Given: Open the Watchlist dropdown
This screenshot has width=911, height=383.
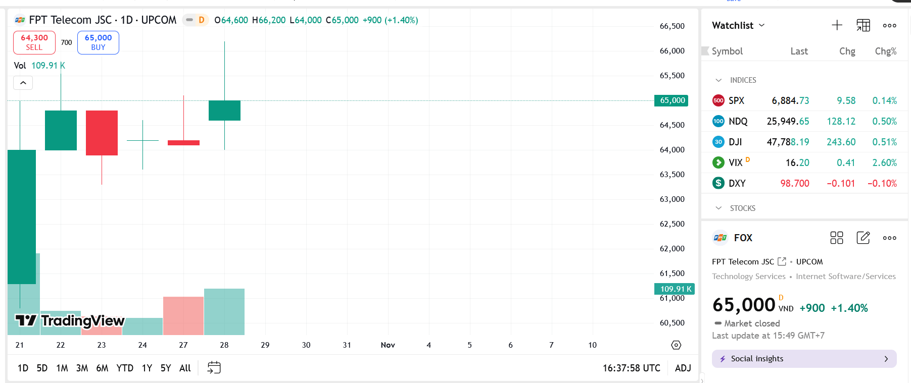Looking at the screenshot, I should click(x=738, y=25).
